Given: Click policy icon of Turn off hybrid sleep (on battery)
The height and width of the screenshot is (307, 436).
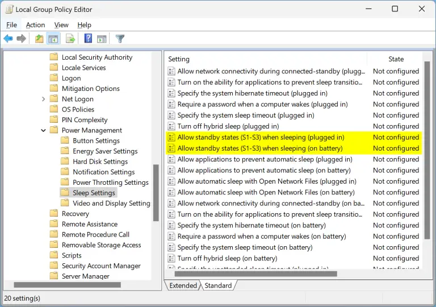Looking at the screenshot, I should click(x=171, y=258).
